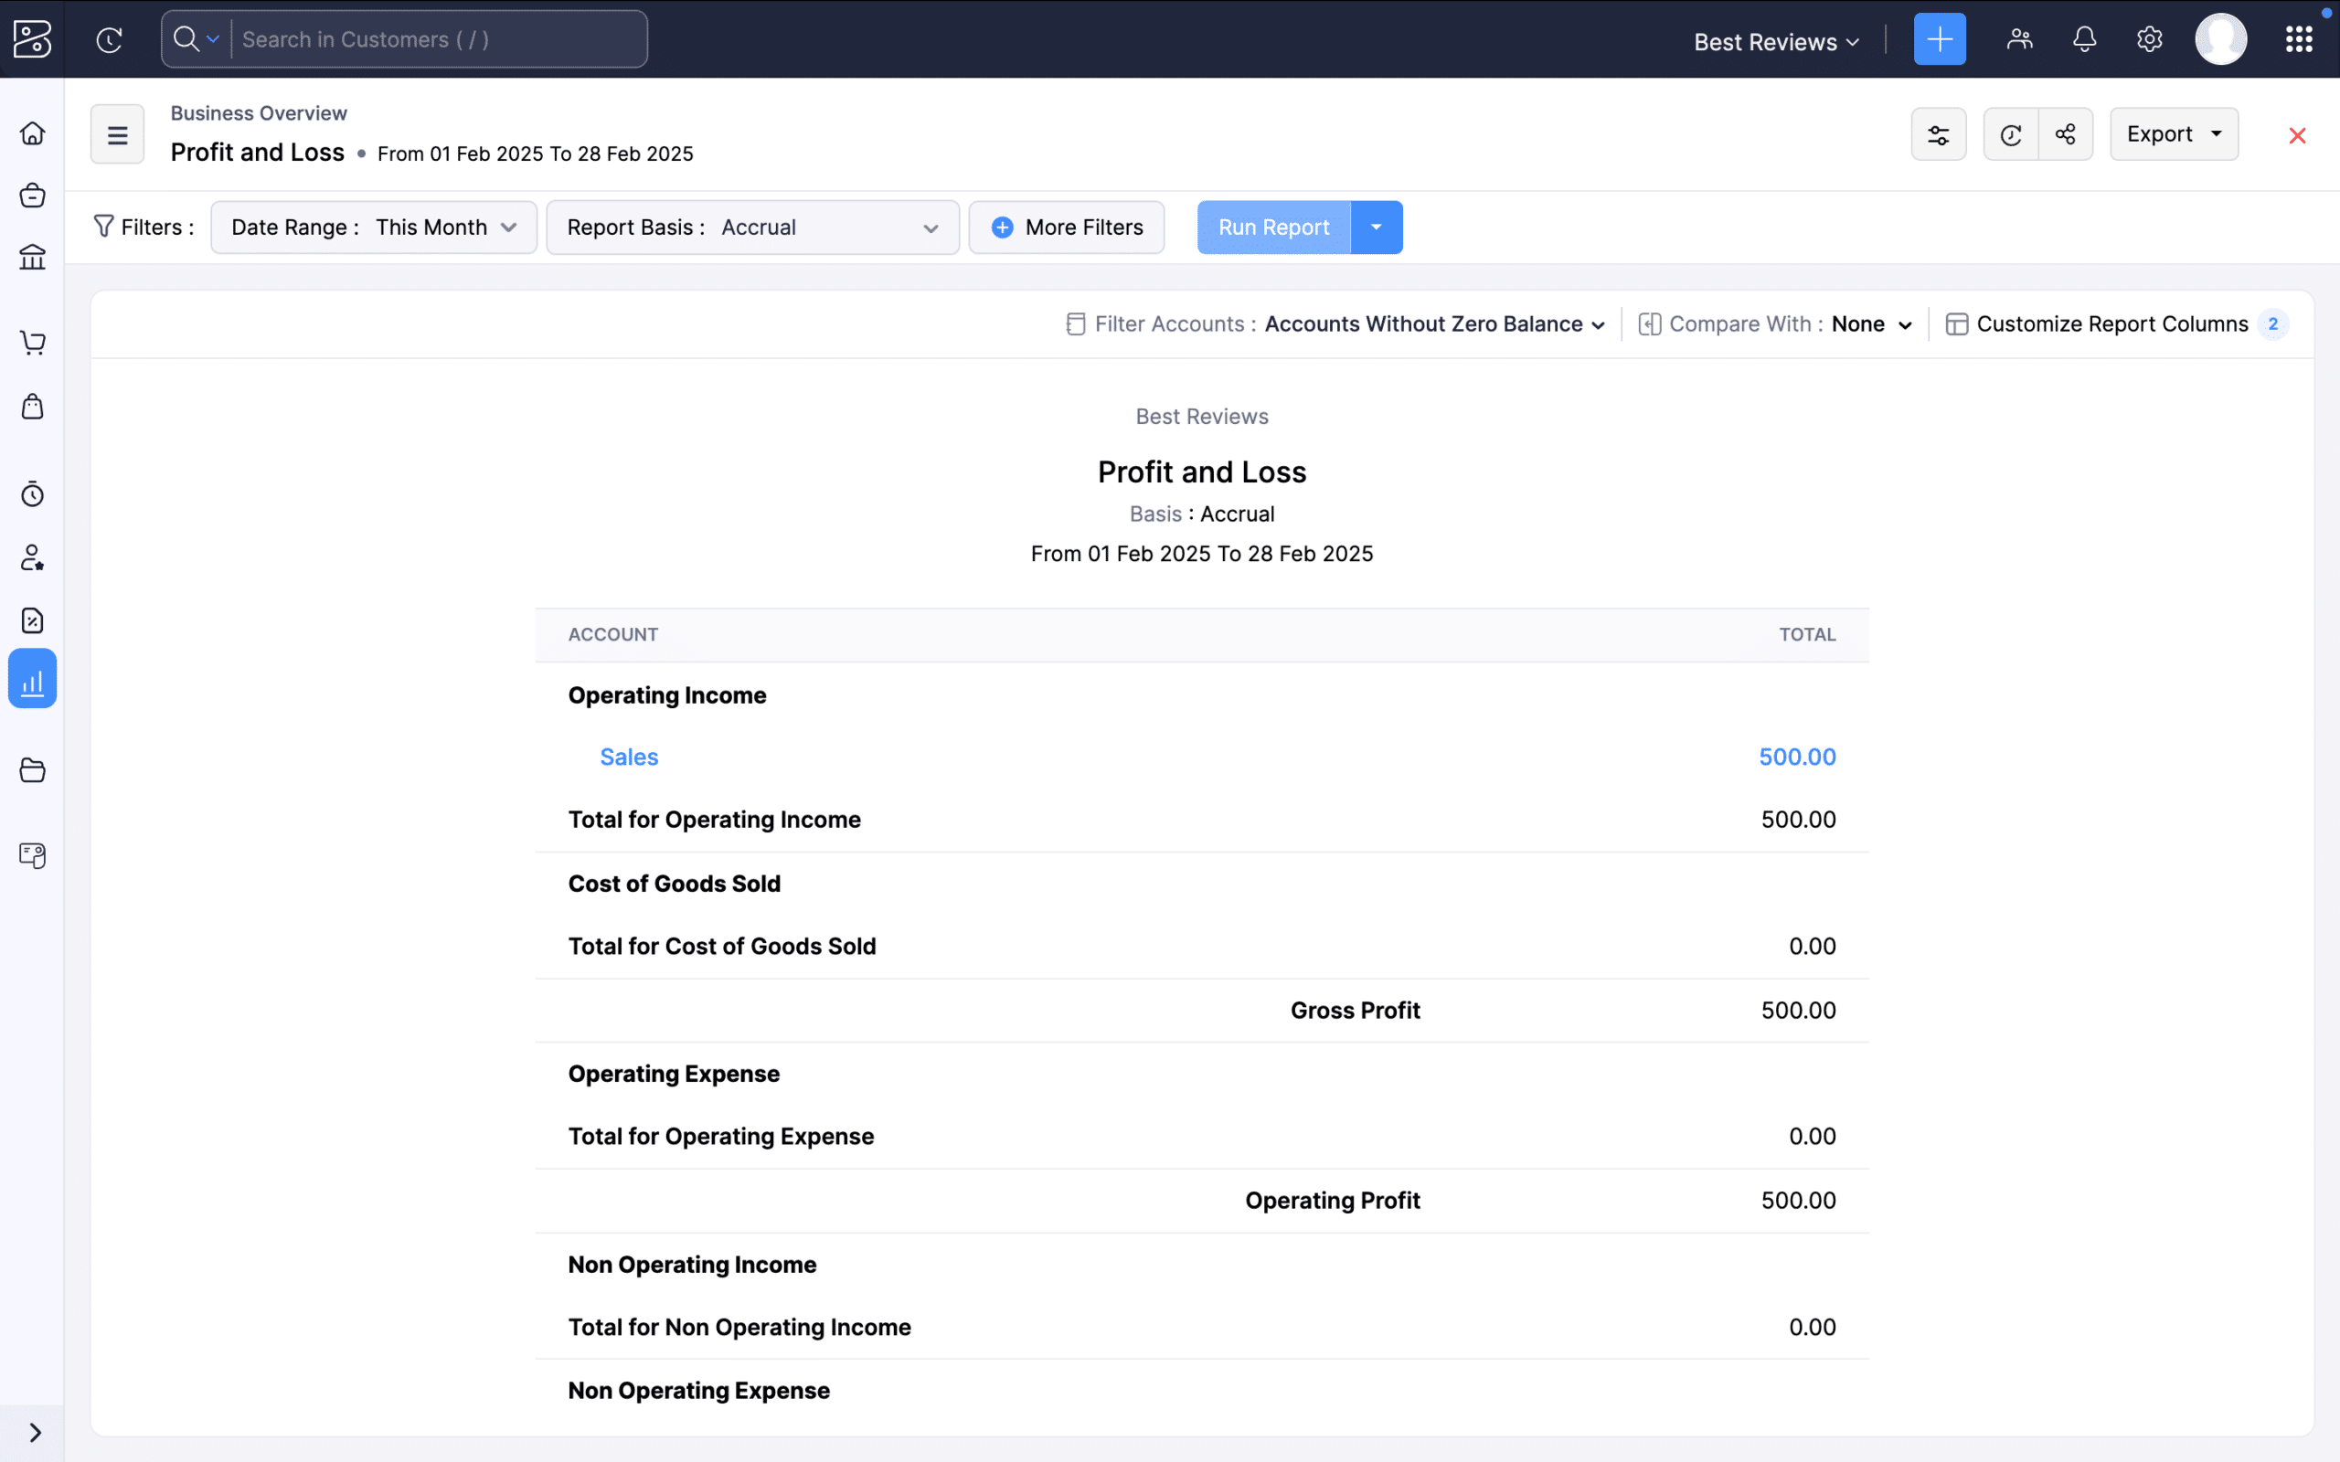Open the Reports chart icon in sidebar

[32, 678]
